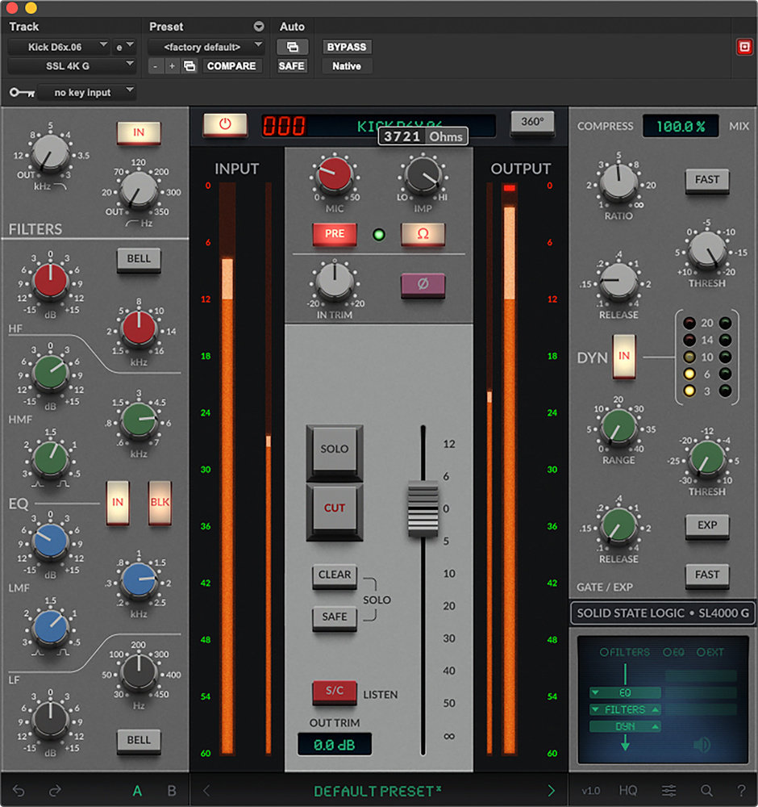Viewport: 758px width, 807px height.
Task: Open the SSL 4K G plugin dropdown
Action: 72,66
